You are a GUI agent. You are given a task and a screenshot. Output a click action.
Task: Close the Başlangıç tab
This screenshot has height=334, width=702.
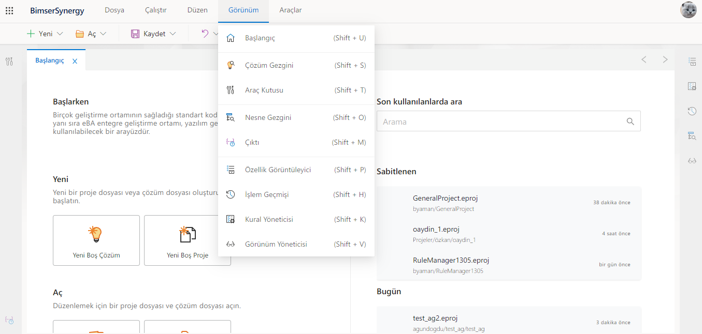75,61
